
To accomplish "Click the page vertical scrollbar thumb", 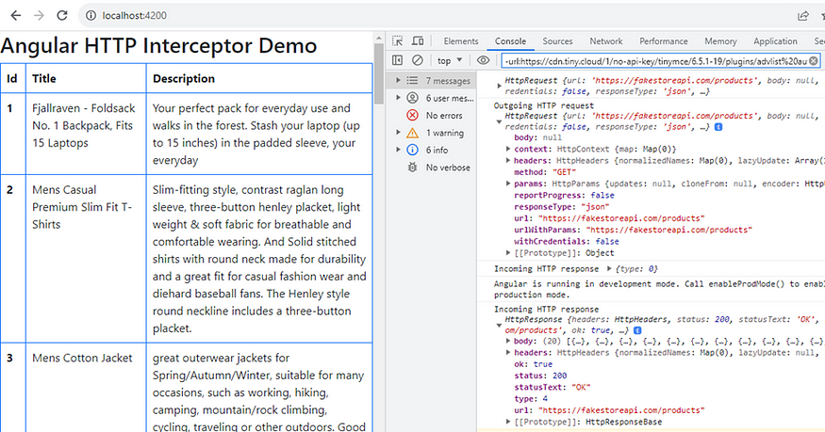I will coord(379,73).
